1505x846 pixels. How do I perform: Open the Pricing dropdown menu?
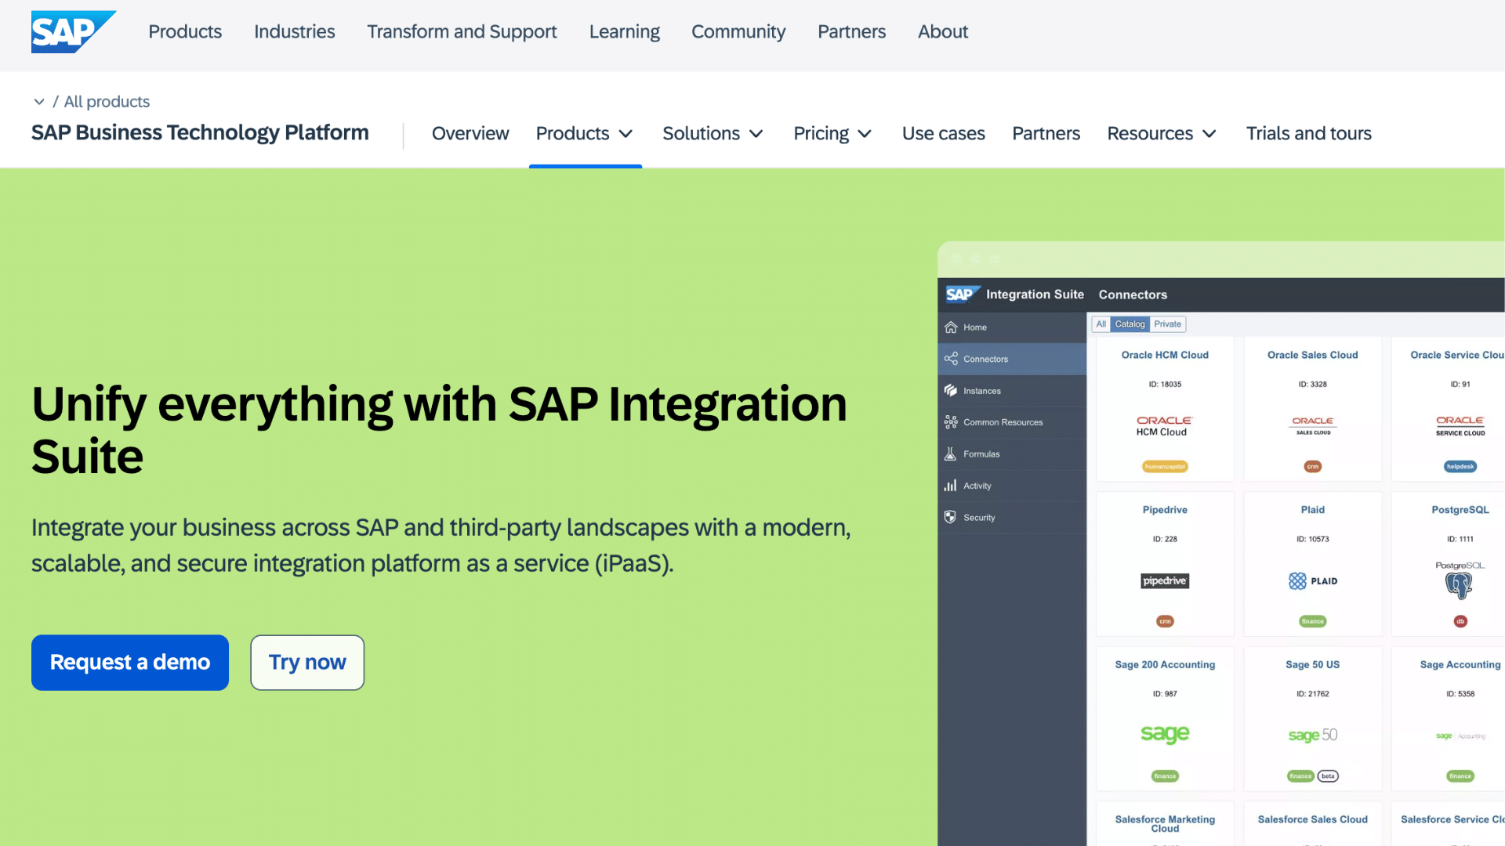tap(832, 133)
